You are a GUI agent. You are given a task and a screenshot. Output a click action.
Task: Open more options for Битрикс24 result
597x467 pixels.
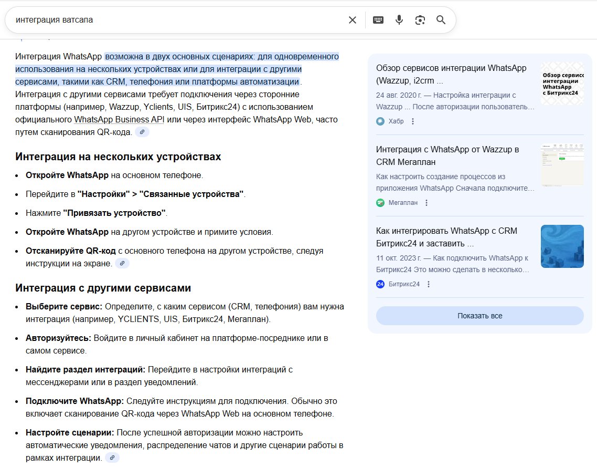tap(429, 284)
